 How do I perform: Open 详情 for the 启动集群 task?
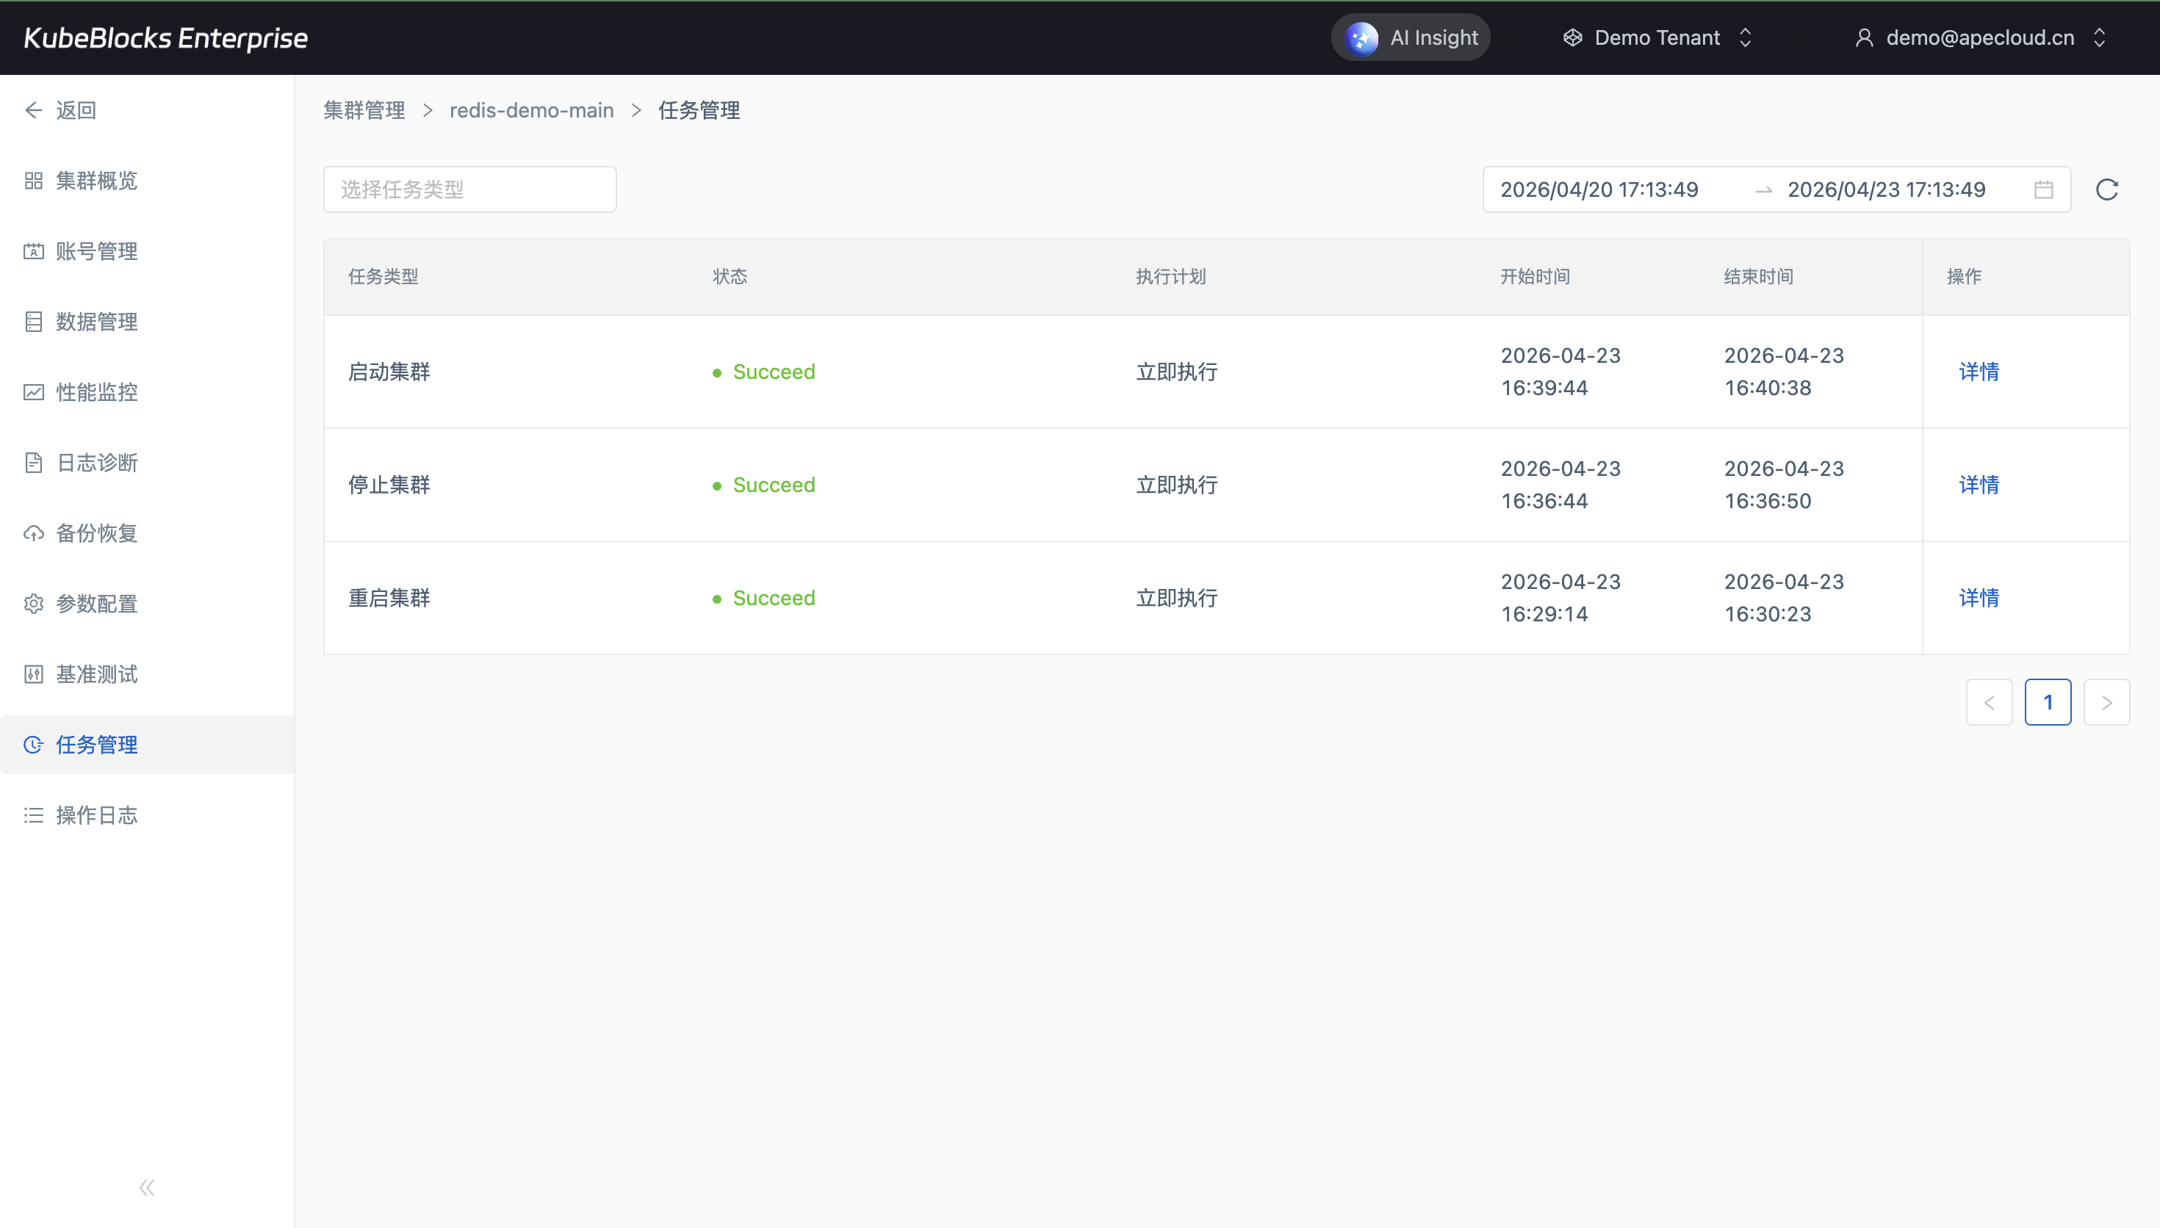pos(1978,372)
